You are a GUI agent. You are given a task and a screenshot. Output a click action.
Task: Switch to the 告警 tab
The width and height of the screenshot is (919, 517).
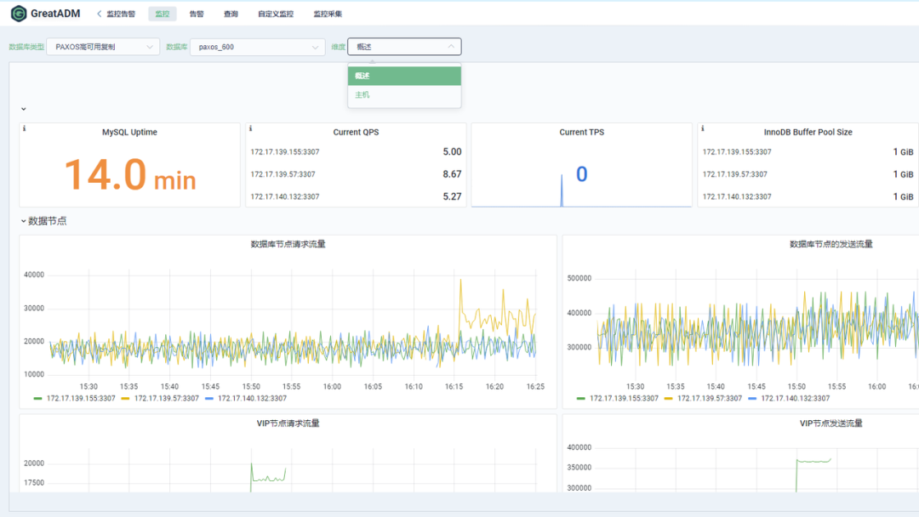[x=197, y=14]
